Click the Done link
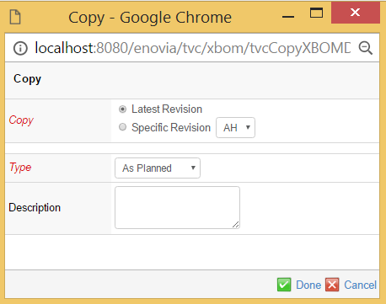Screen dimensions: 386x304 [x=308, y=285]
